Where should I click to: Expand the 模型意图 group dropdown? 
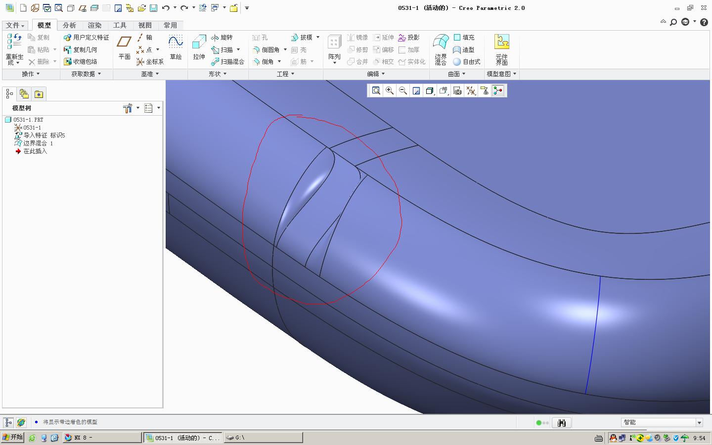coord(501,74)
